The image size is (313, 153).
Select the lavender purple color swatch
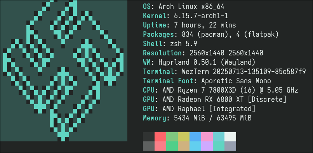207,146
